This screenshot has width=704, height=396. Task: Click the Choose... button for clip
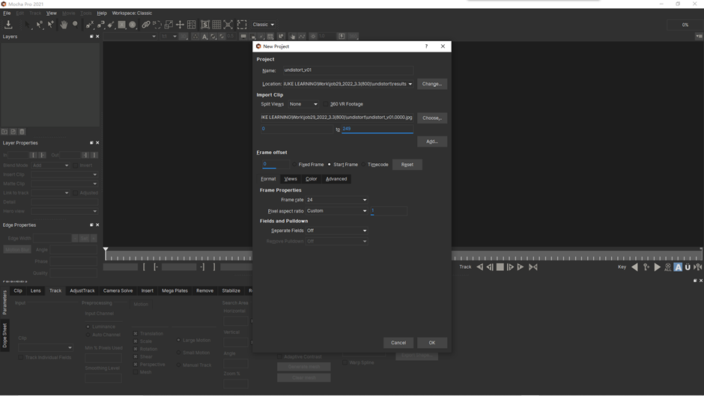[431, 118]
